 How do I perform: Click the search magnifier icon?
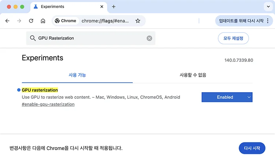[33, 38]
